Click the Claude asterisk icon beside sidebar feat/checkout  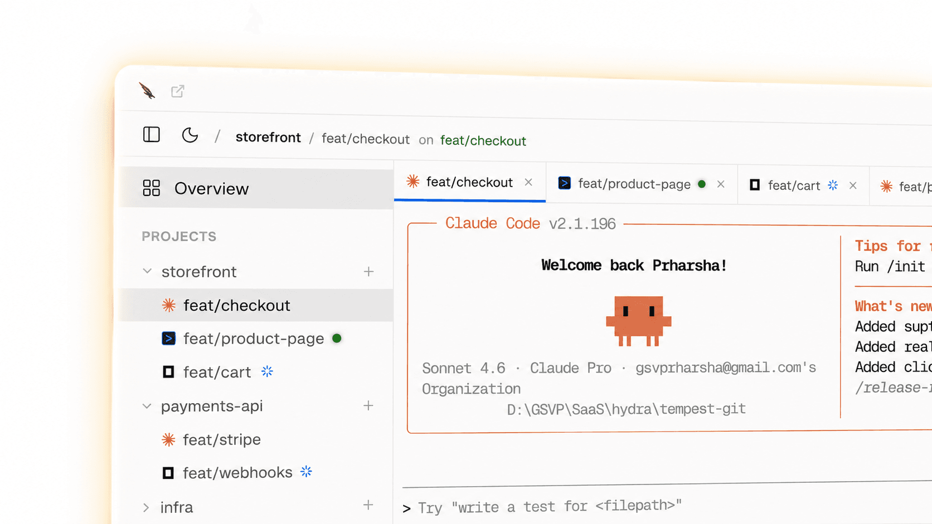[x=168, y=305]
